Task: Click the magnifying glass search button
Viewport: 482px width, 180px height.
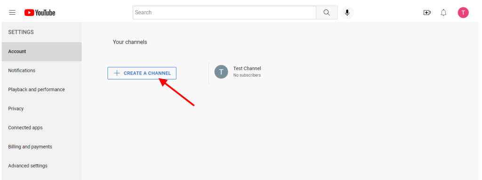Action: tap(327, 13)
